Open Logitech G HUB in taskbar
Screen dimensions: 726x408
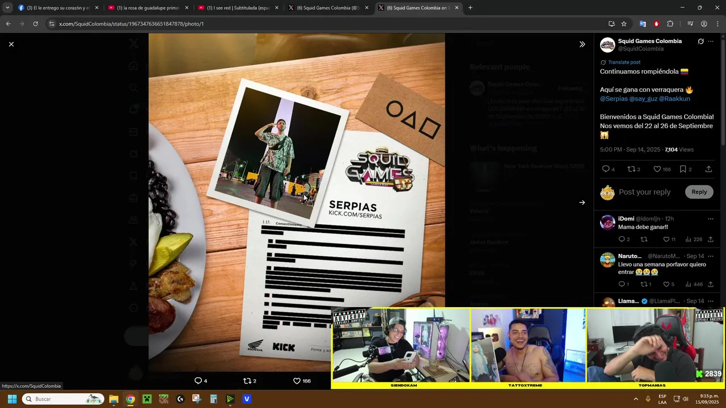(x=180, y=399)
